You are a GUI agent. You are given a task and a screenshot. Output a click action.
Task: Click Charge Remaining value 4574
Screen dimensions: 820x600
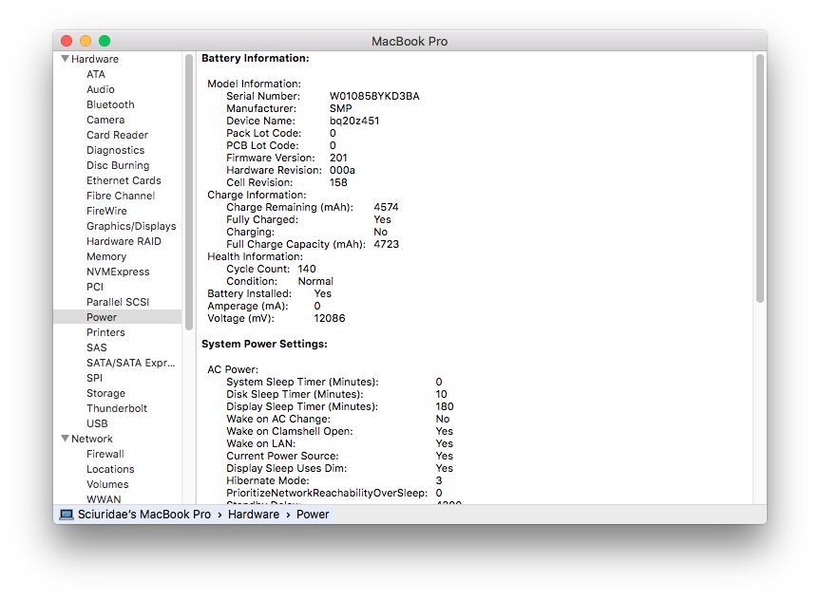coord(387,207)
